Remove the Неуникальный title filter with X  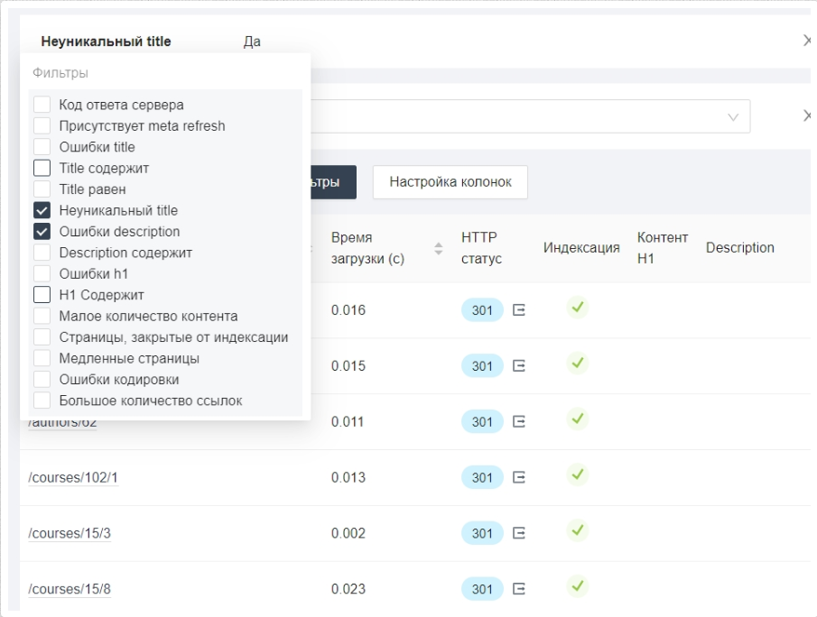(807, 41)
